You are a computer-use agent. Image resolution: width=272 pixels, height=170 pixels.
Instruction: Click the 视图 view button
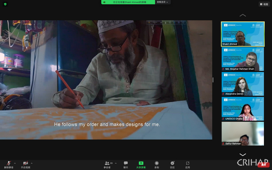pyautogui.click(x=264, y=4)
